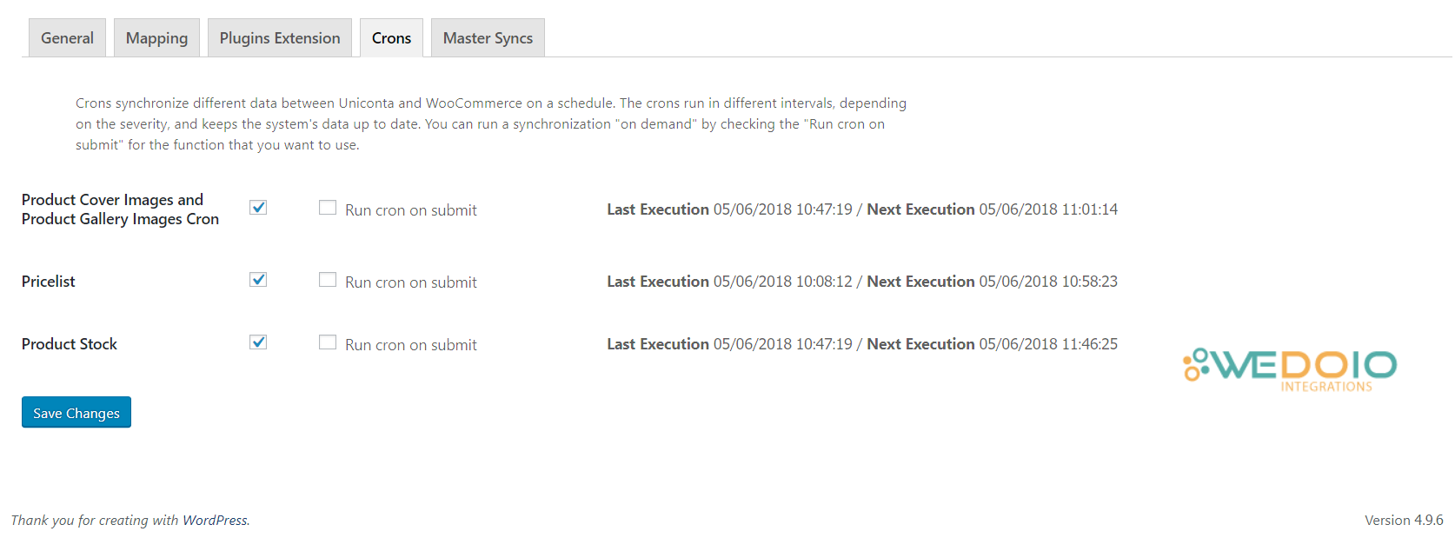The height and width of the screenshot is (538, 1455).
Task: Select the Crons tab
Action: tap(391, 38)
